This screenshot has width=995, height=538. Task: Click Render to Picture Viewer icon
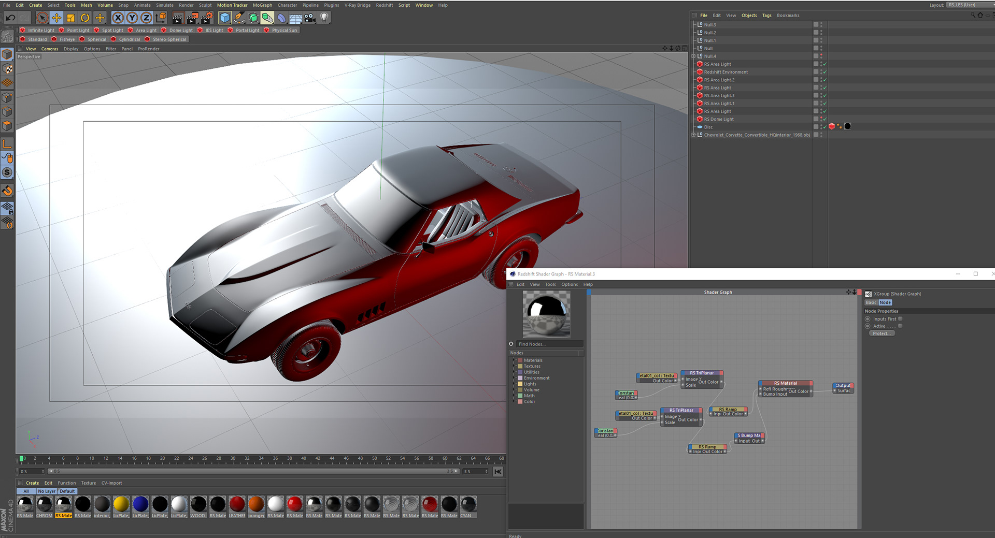pos(192,18)
